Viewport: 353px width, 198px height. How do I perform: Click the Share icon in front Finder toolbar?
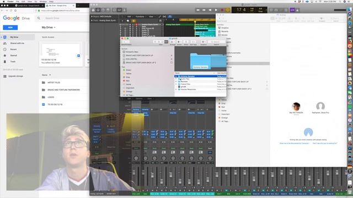[186, 42]
